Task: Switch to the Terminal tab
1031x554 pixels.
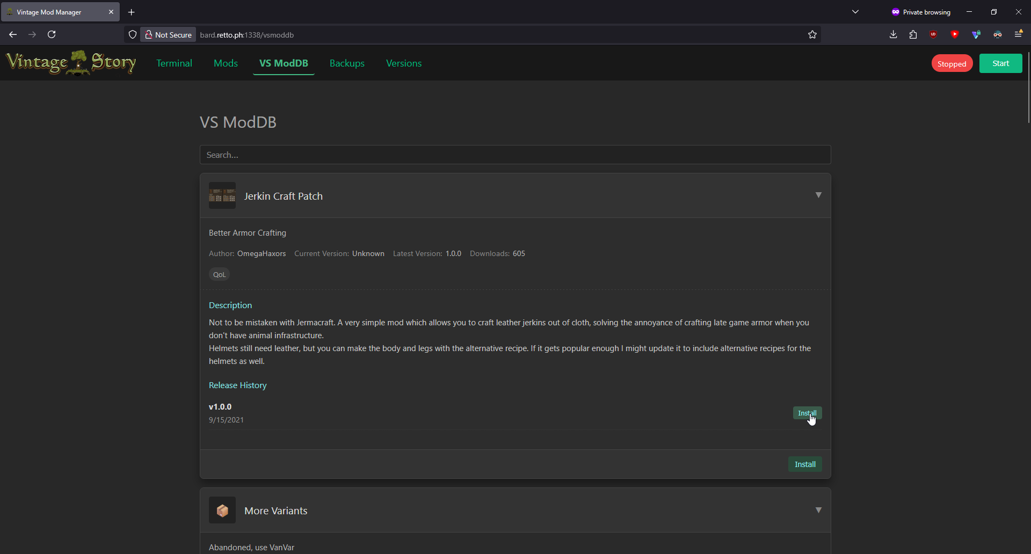Action: click(x=174, y=63)
